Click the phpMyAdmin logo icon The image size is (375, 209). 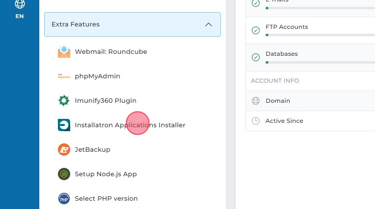point(64,76)
